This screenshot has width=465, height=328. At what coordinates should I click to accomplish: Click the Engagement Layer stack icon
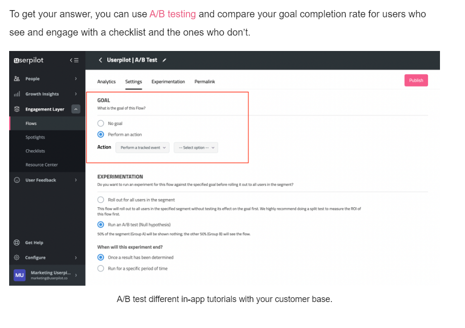point(17,109)
